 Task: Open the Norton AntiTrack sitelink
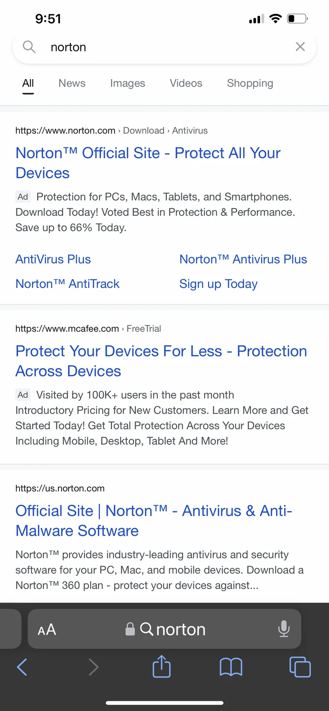point(68,284)
